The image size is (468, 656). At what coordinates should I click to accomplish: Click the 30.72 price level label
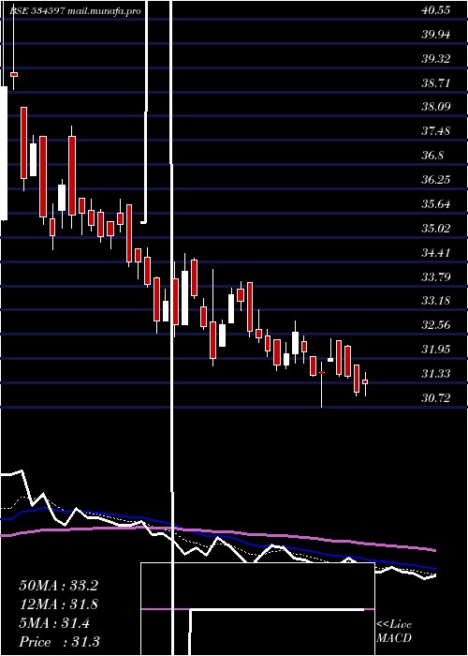436,397
